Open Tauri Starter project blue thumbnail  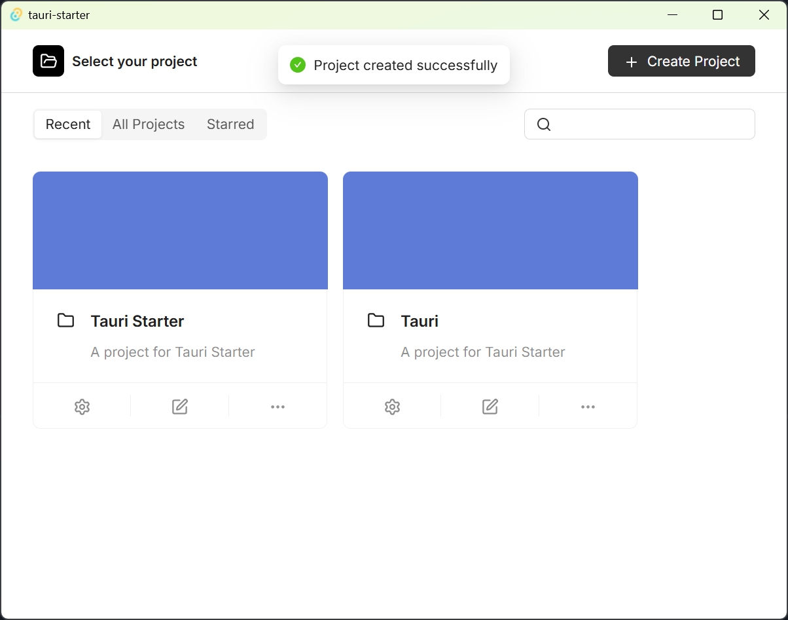[180, 230]
